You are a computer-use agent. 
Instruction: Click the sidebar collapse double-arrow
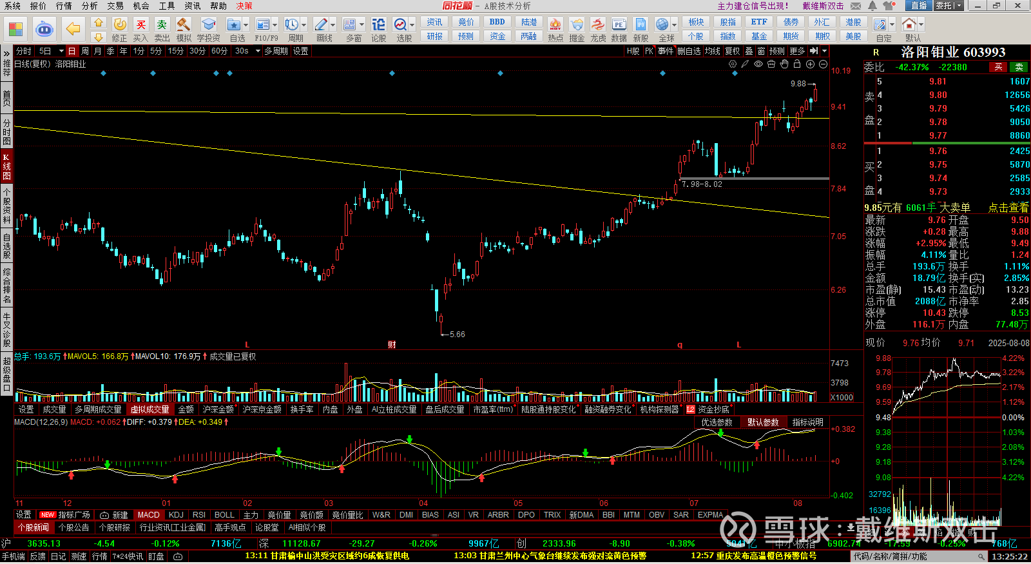(6, 53)
